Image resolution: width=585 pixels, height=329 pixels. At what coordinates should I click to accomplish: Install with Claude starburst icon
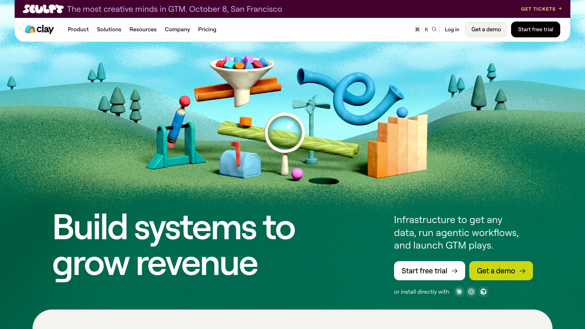pyautogui.click(x=459, y=292)
